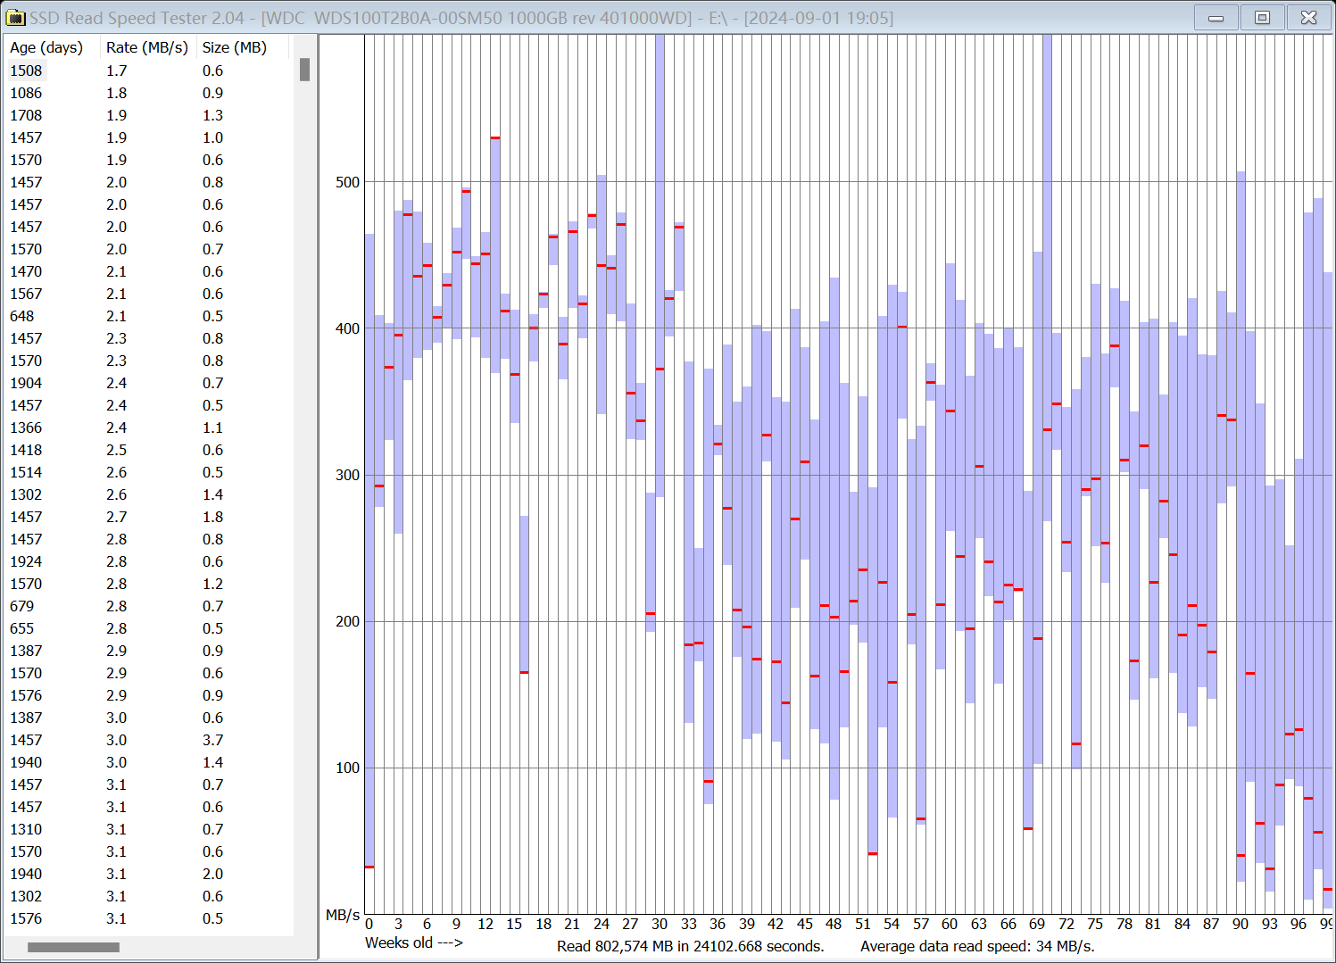
Task: Click age 1302 in the 2.6 rate row
Action: pyautogui.click(x=26, y=494)
